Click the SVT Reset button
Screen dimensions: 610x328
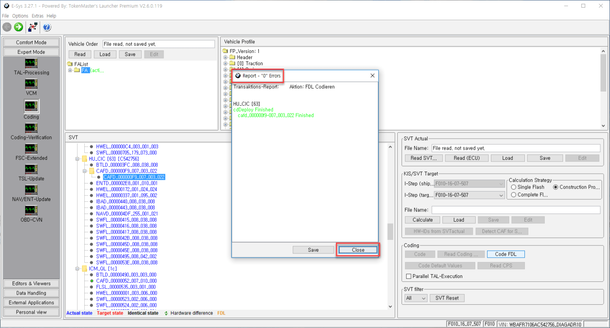[447, 298]
